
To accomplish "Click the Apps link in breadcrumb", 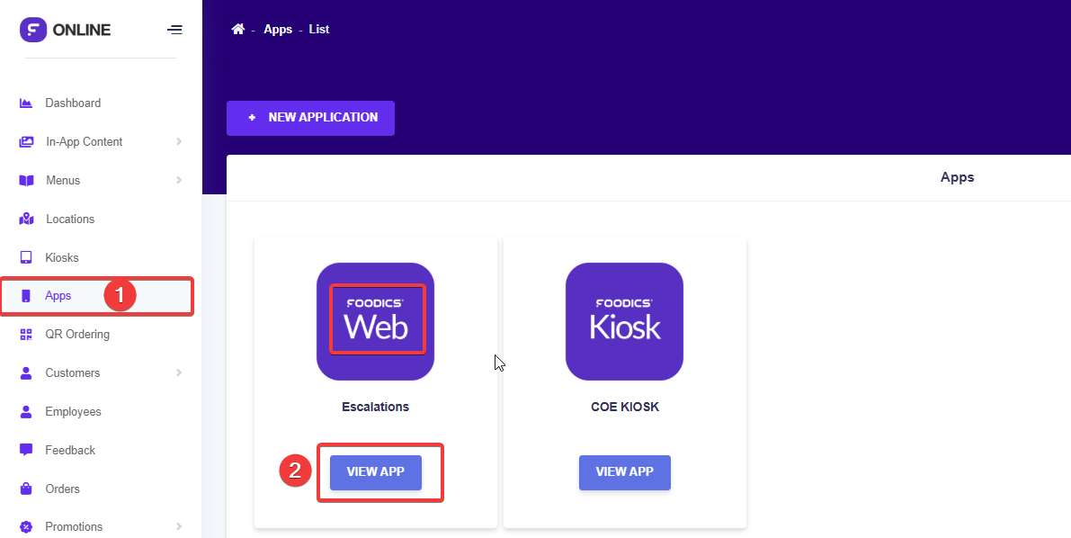I will coord(278,30).
